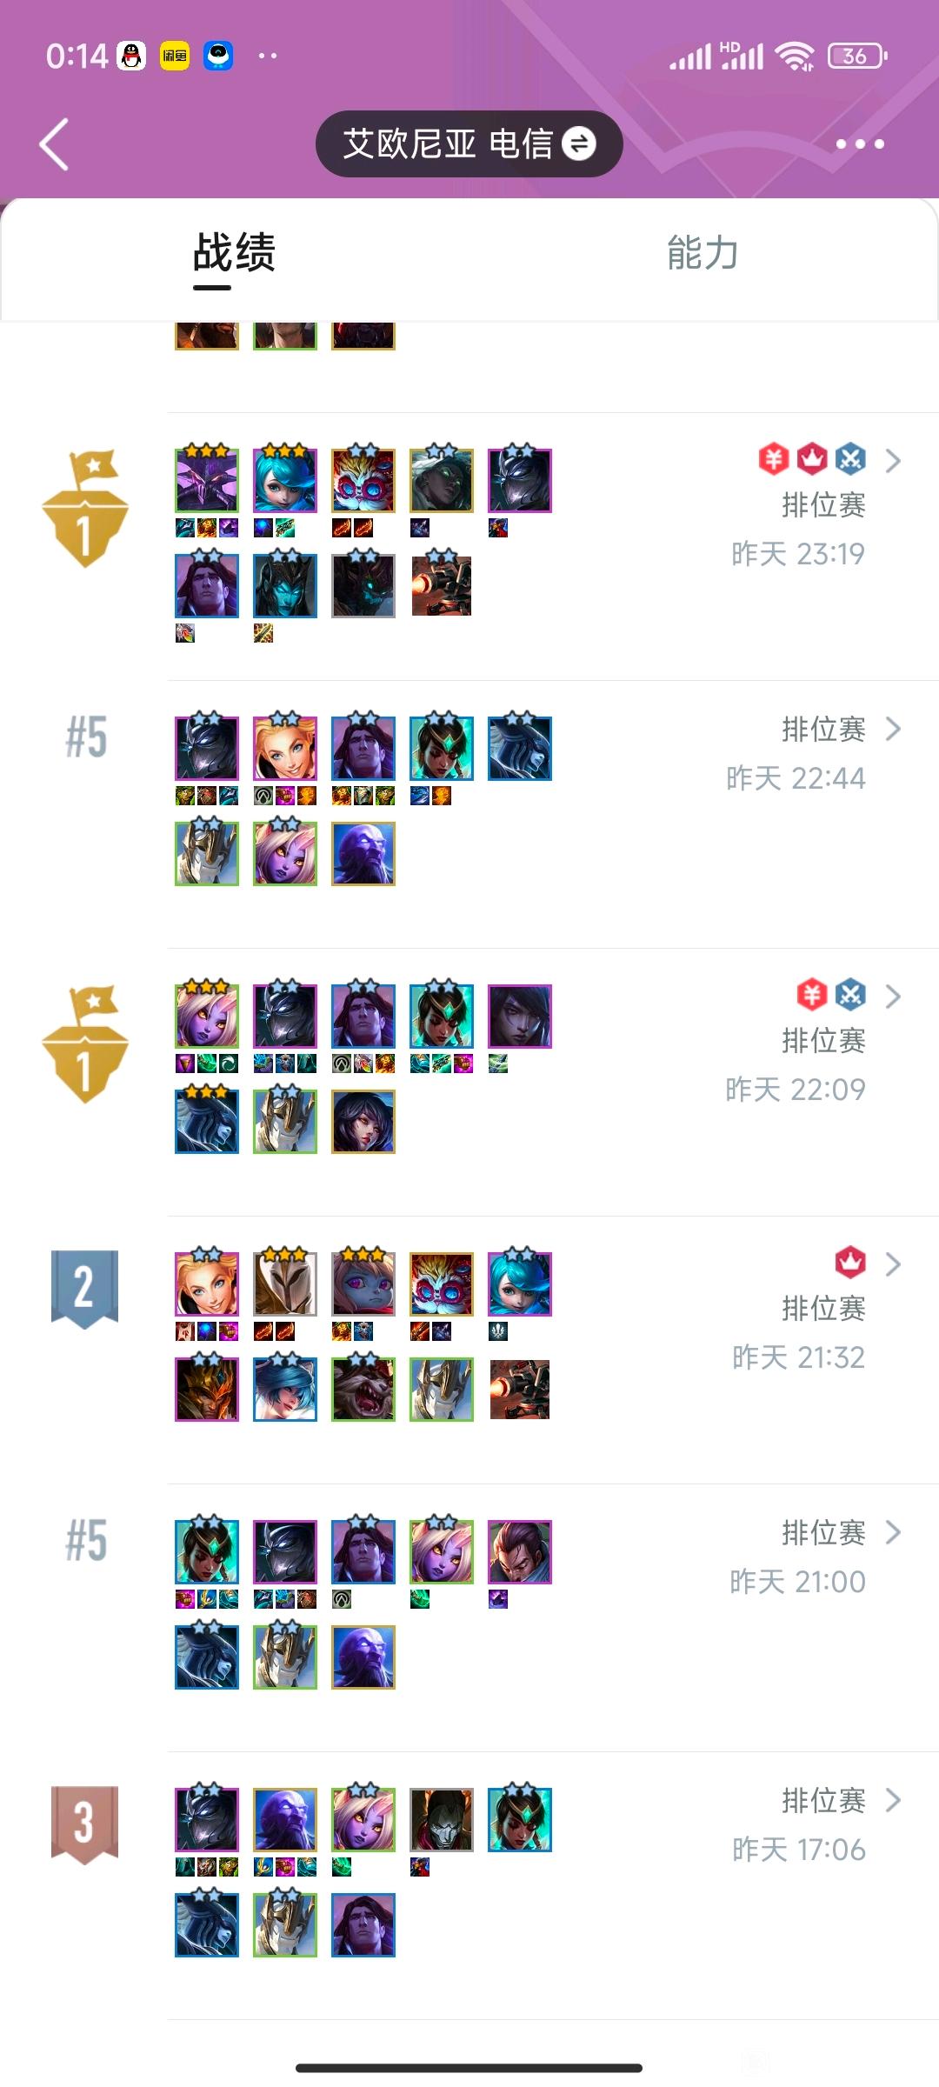Switch to the 能力 tab

click(703, 253)
